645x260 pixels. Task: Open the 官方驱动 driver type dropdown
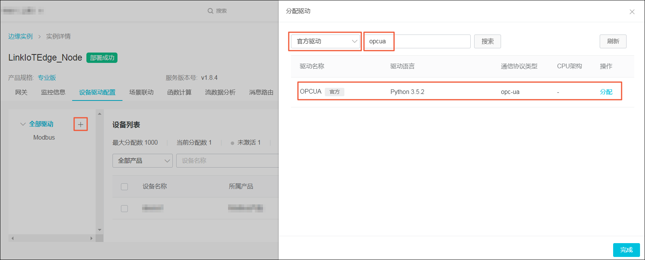(x=326, y=41)
